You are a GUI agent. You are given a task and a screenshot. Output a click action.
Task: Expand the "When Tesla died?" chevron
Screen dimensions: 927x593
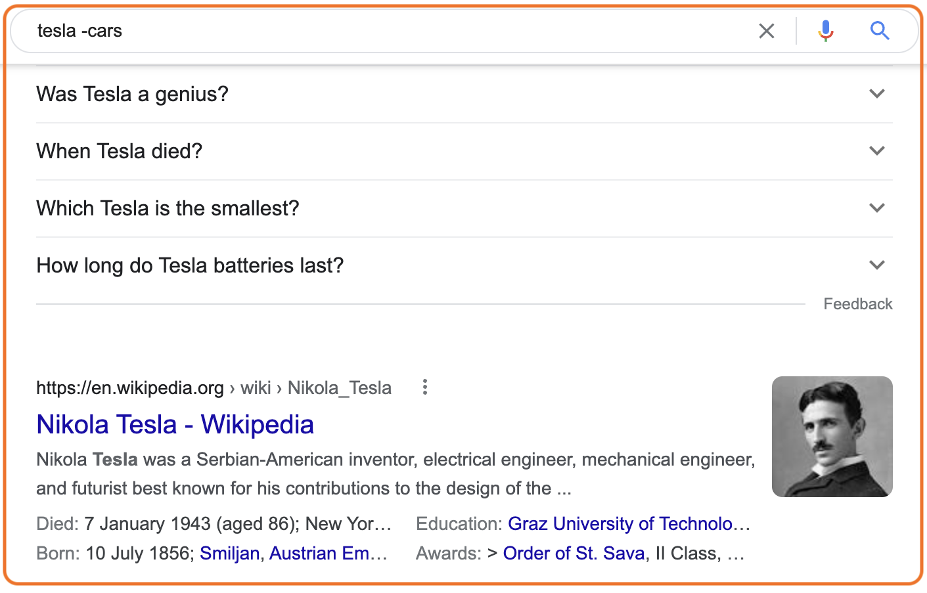pyautogui.click(x=877, y=151)
